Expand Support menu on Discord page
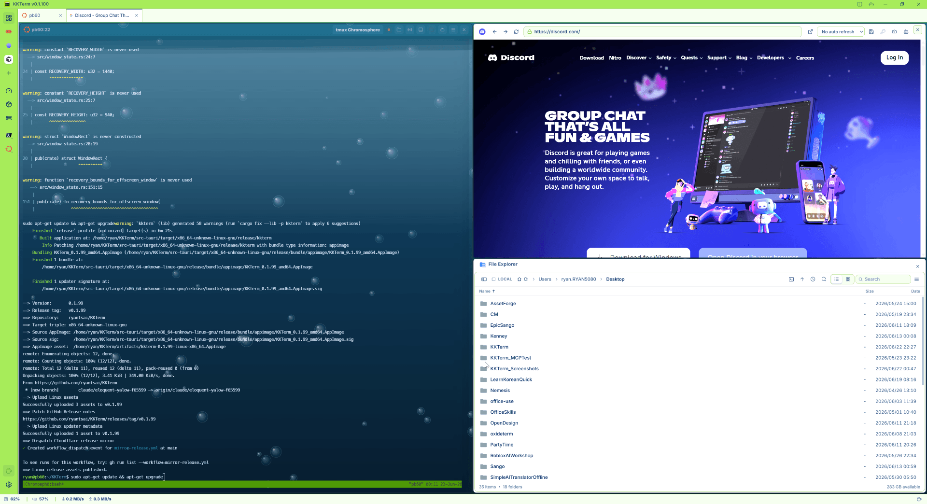 coord(719,58)
